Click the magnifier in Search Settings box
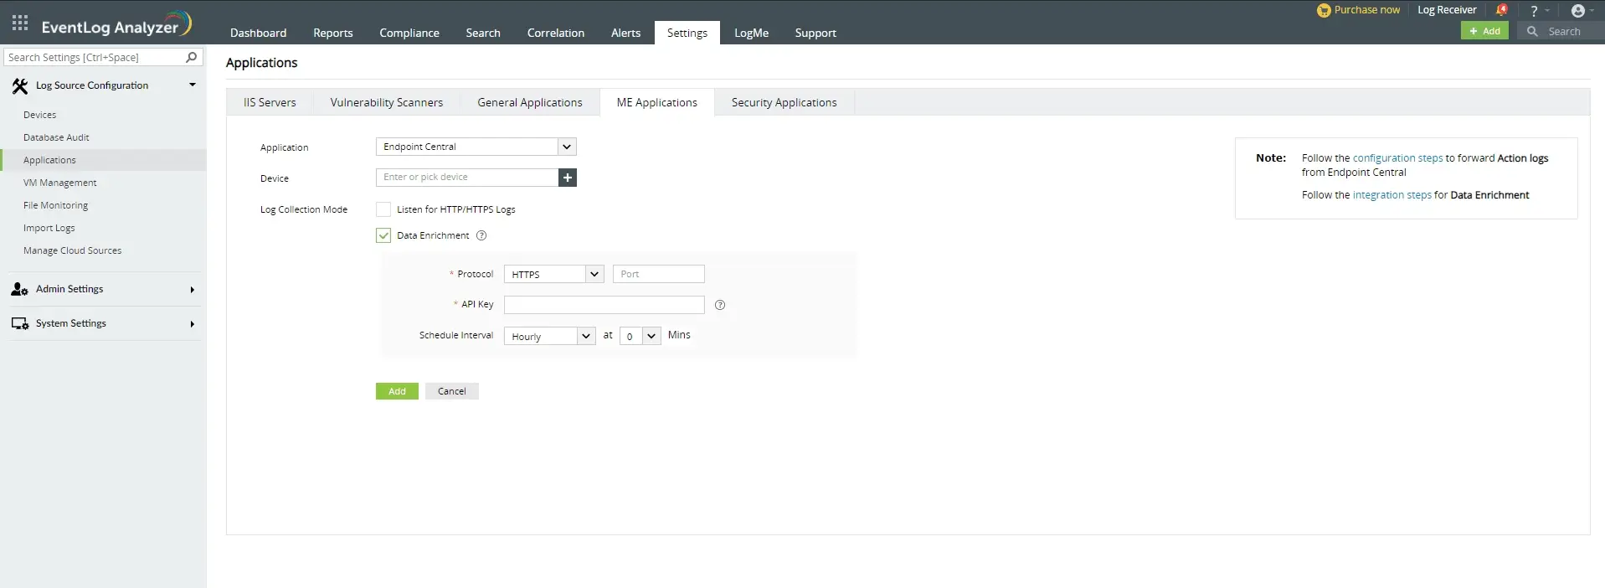Screen dimensions: 1605x588 click(x=191, y=57)
